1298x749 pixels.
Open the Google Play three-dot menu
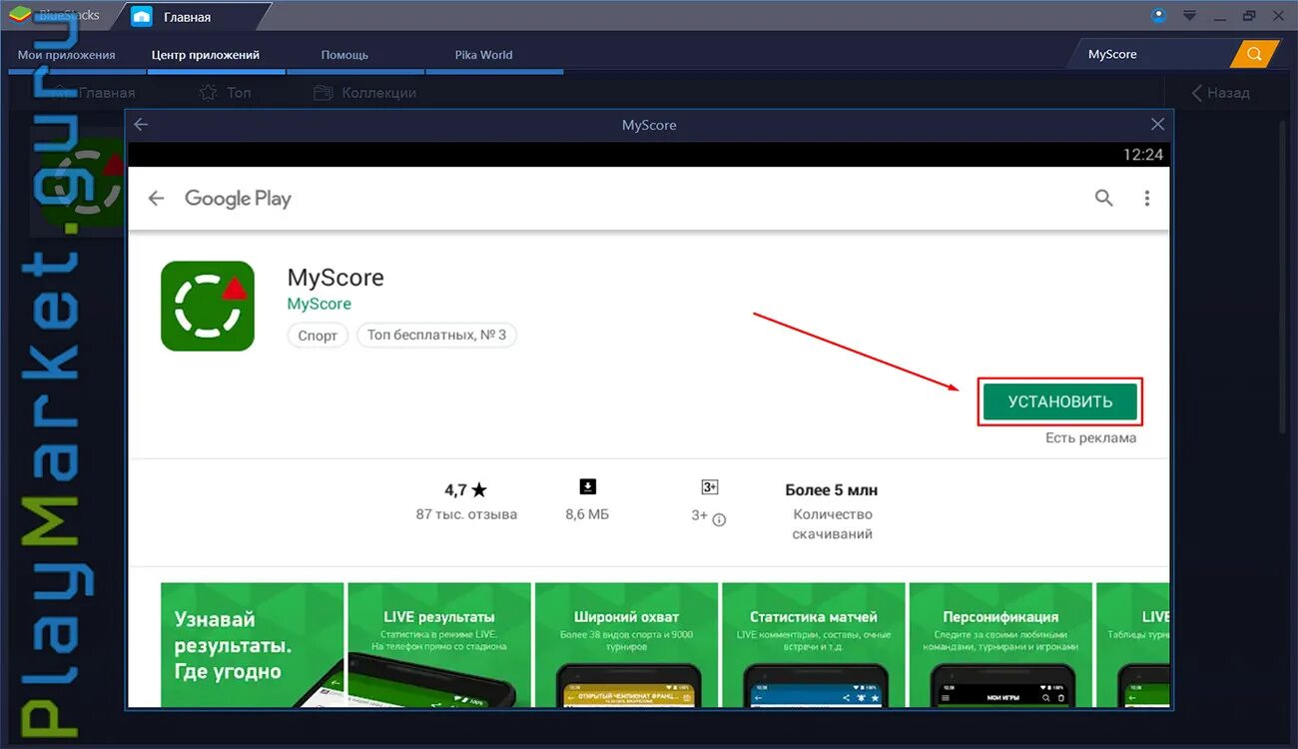tap(1147, 198)
